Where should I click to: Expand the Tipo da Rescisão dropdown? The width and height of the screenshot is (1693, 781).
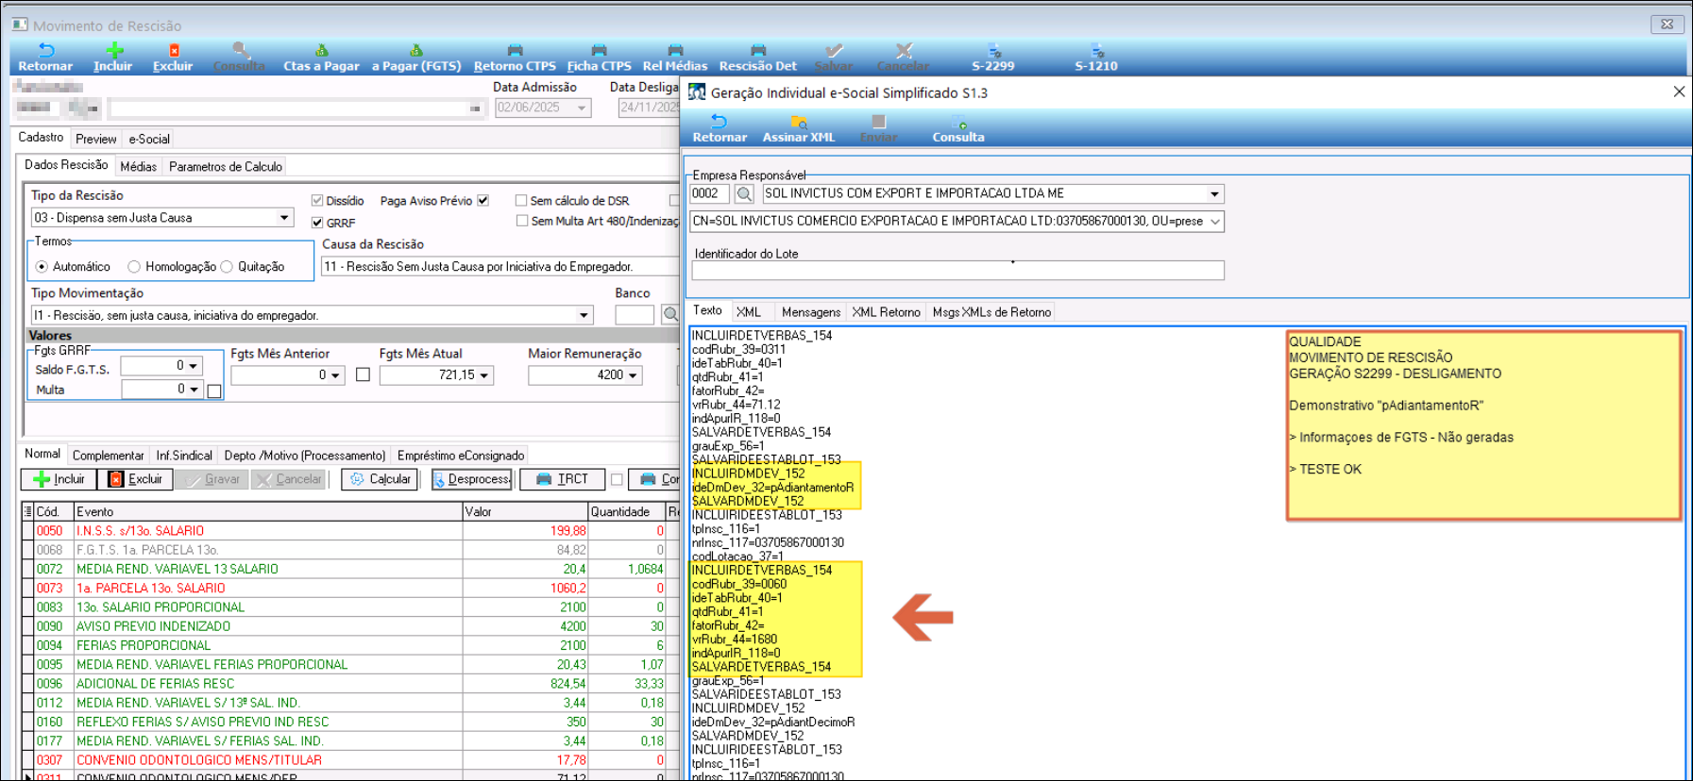pyautogui.click(x=283, y=218)
